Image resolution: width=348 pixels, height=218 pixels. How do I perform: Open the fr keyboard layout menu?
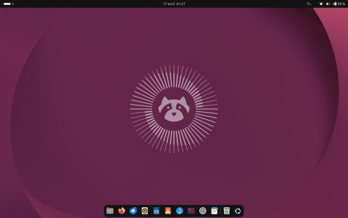309,4
